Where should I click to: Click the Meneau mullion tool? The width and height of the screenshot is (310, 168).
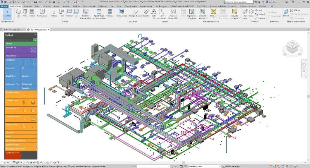click(x=110, y=13)
